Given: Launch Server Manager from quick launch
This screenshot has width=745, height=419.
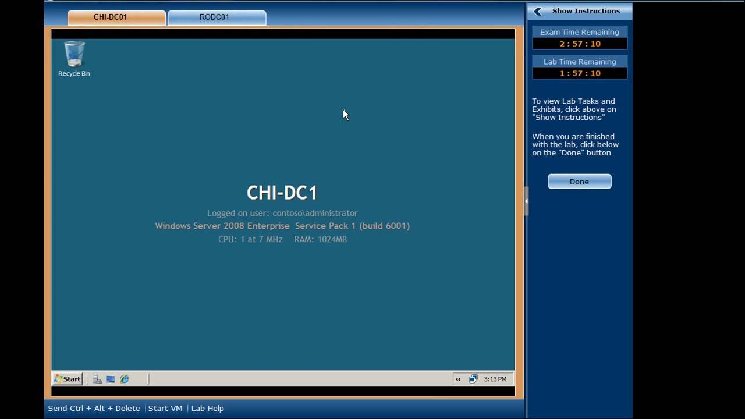Looking at the screenshot, I should pyautogui.click(x=97, y=379).
